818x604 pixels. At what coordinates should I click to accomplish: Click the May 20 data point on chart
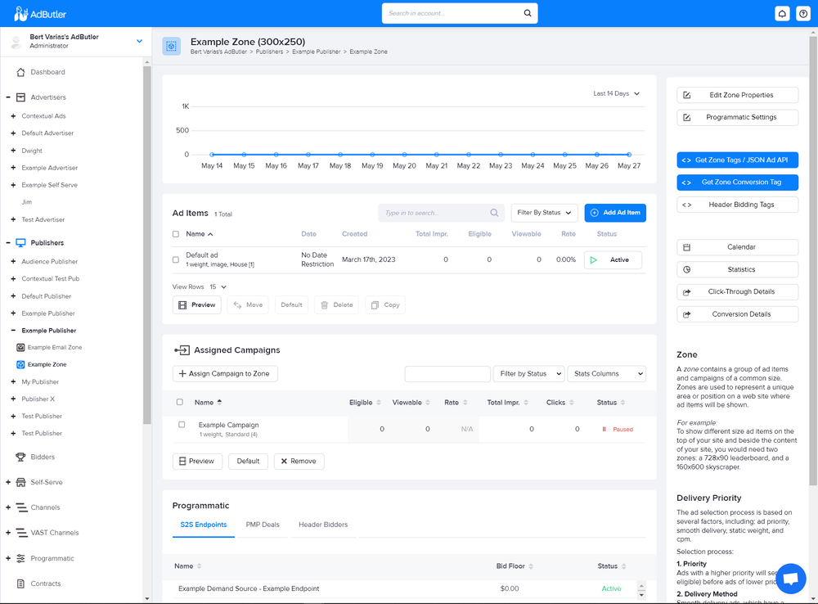point(404,155)
